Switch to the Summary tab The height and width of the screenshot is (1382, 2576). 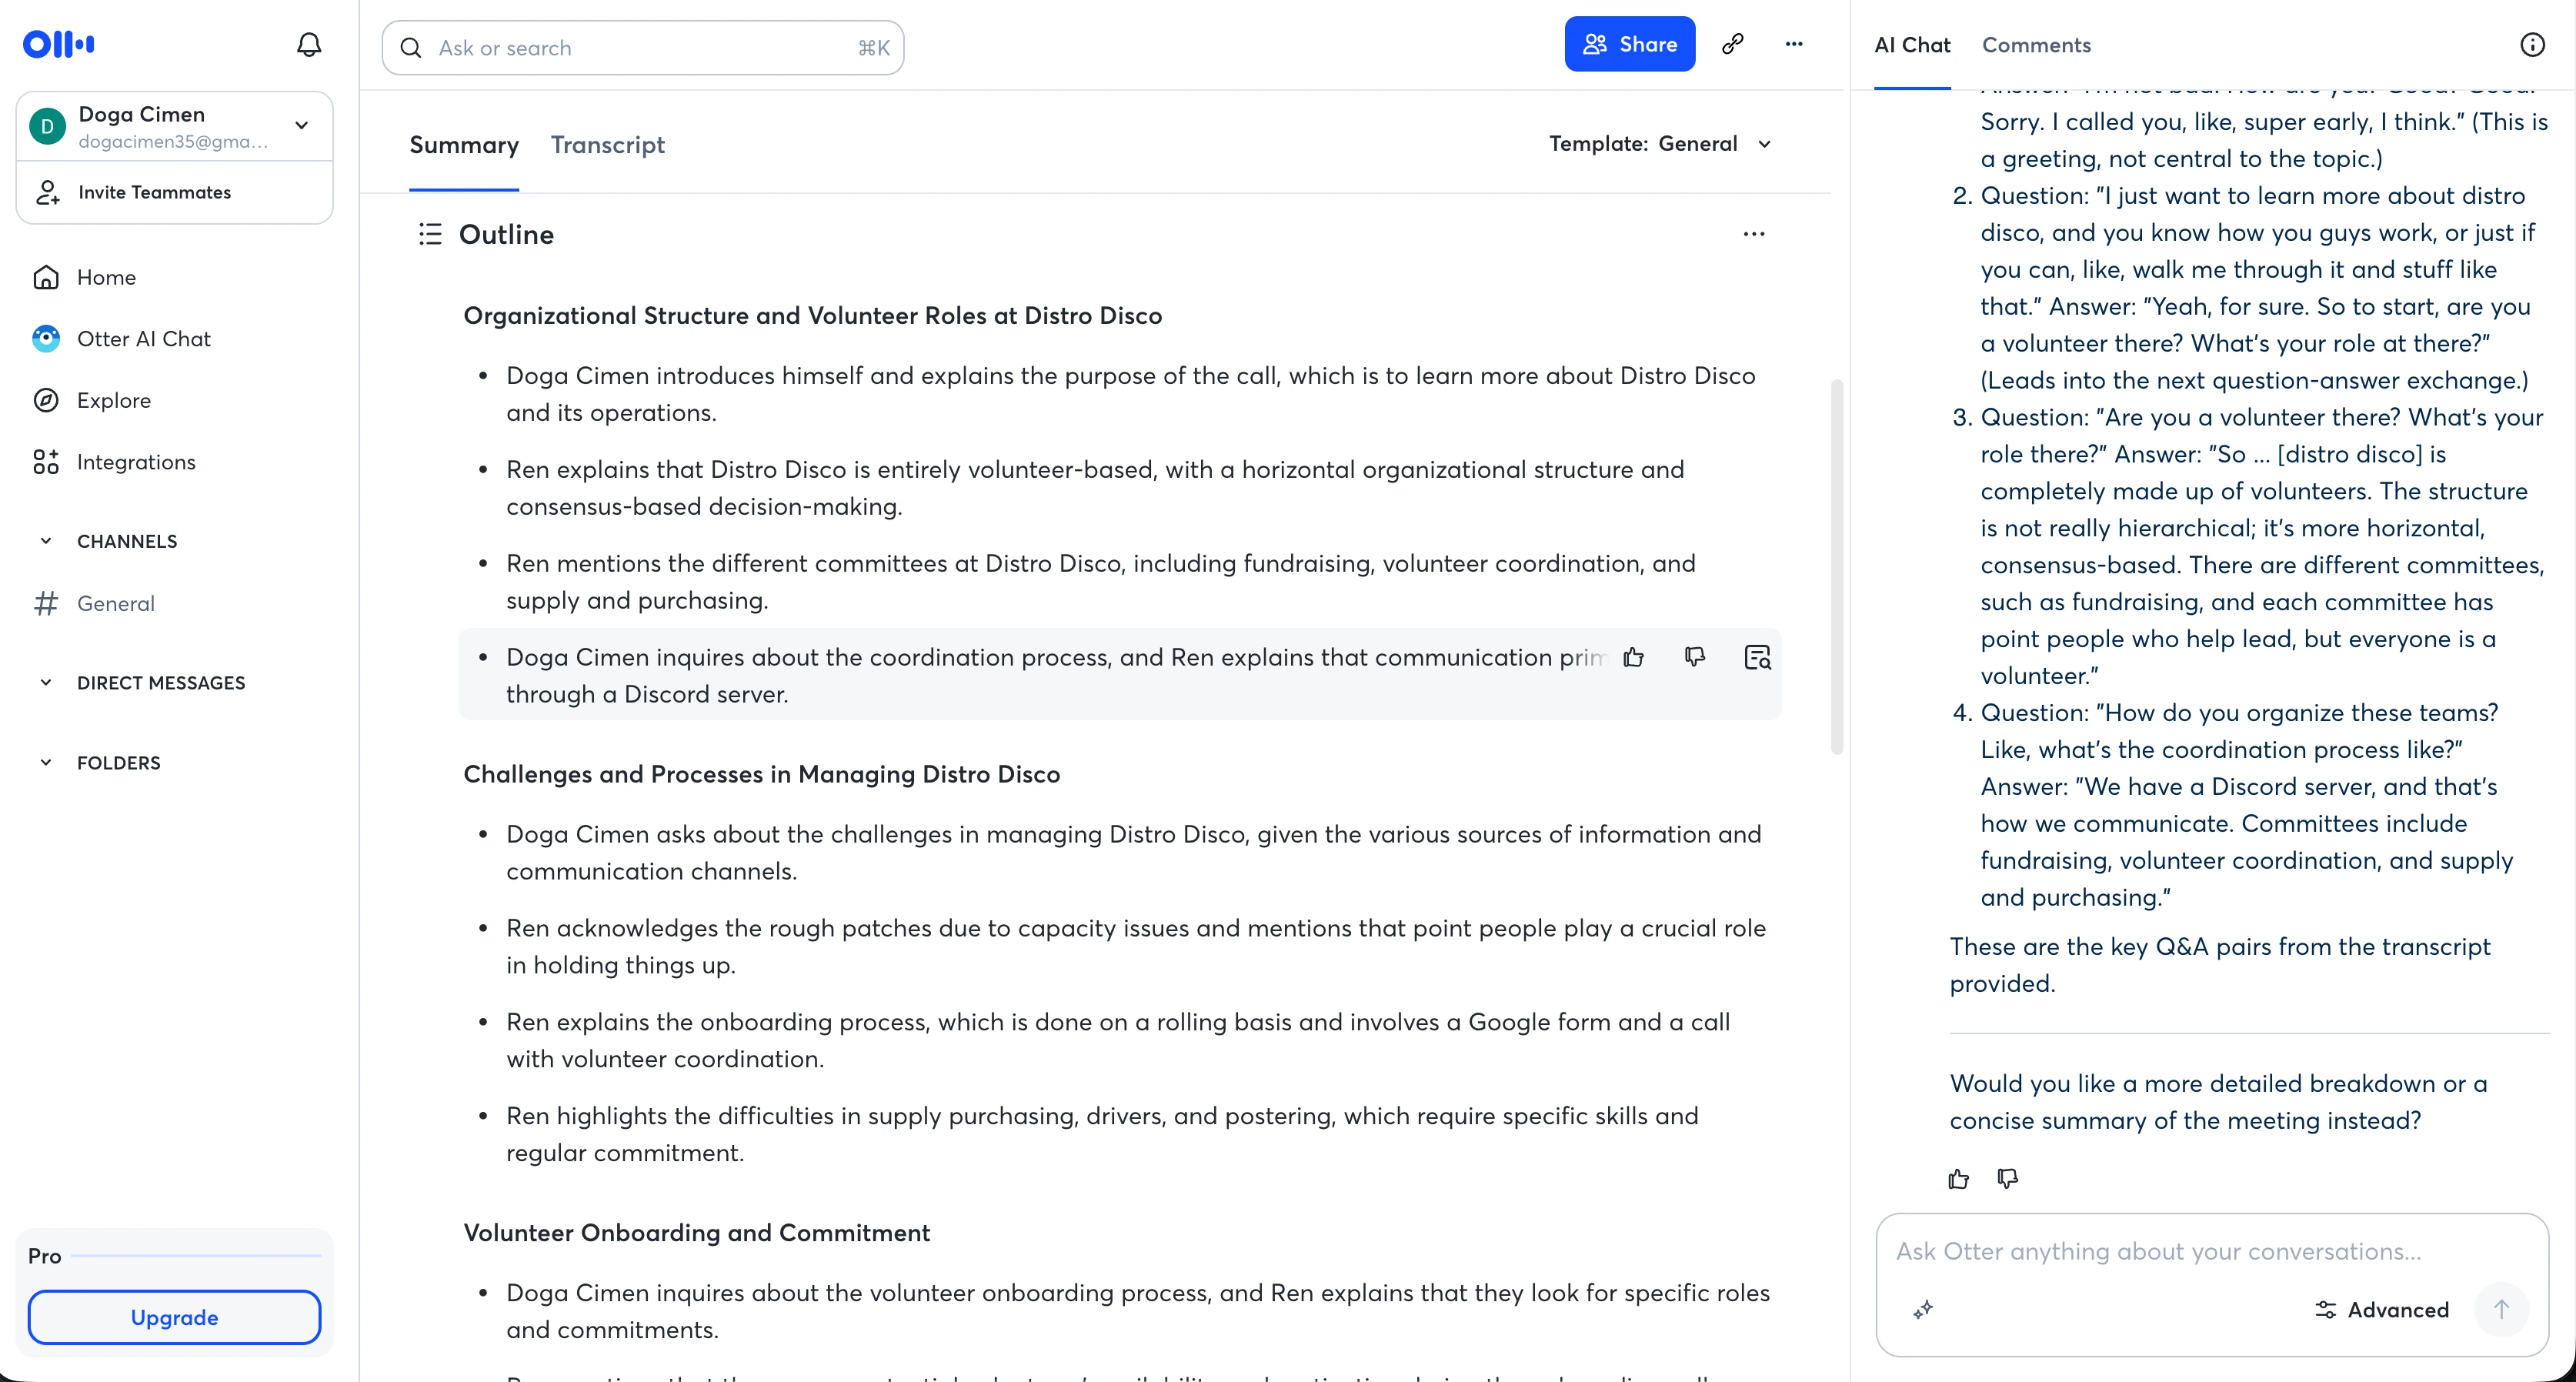coord(464,145)
